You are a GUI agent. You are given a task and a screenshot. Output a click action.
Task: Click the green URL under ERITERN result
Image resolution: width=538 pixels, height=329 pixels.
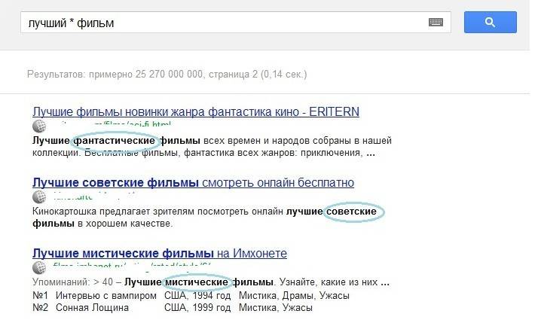pyautogui.click(x=113, y=125)
